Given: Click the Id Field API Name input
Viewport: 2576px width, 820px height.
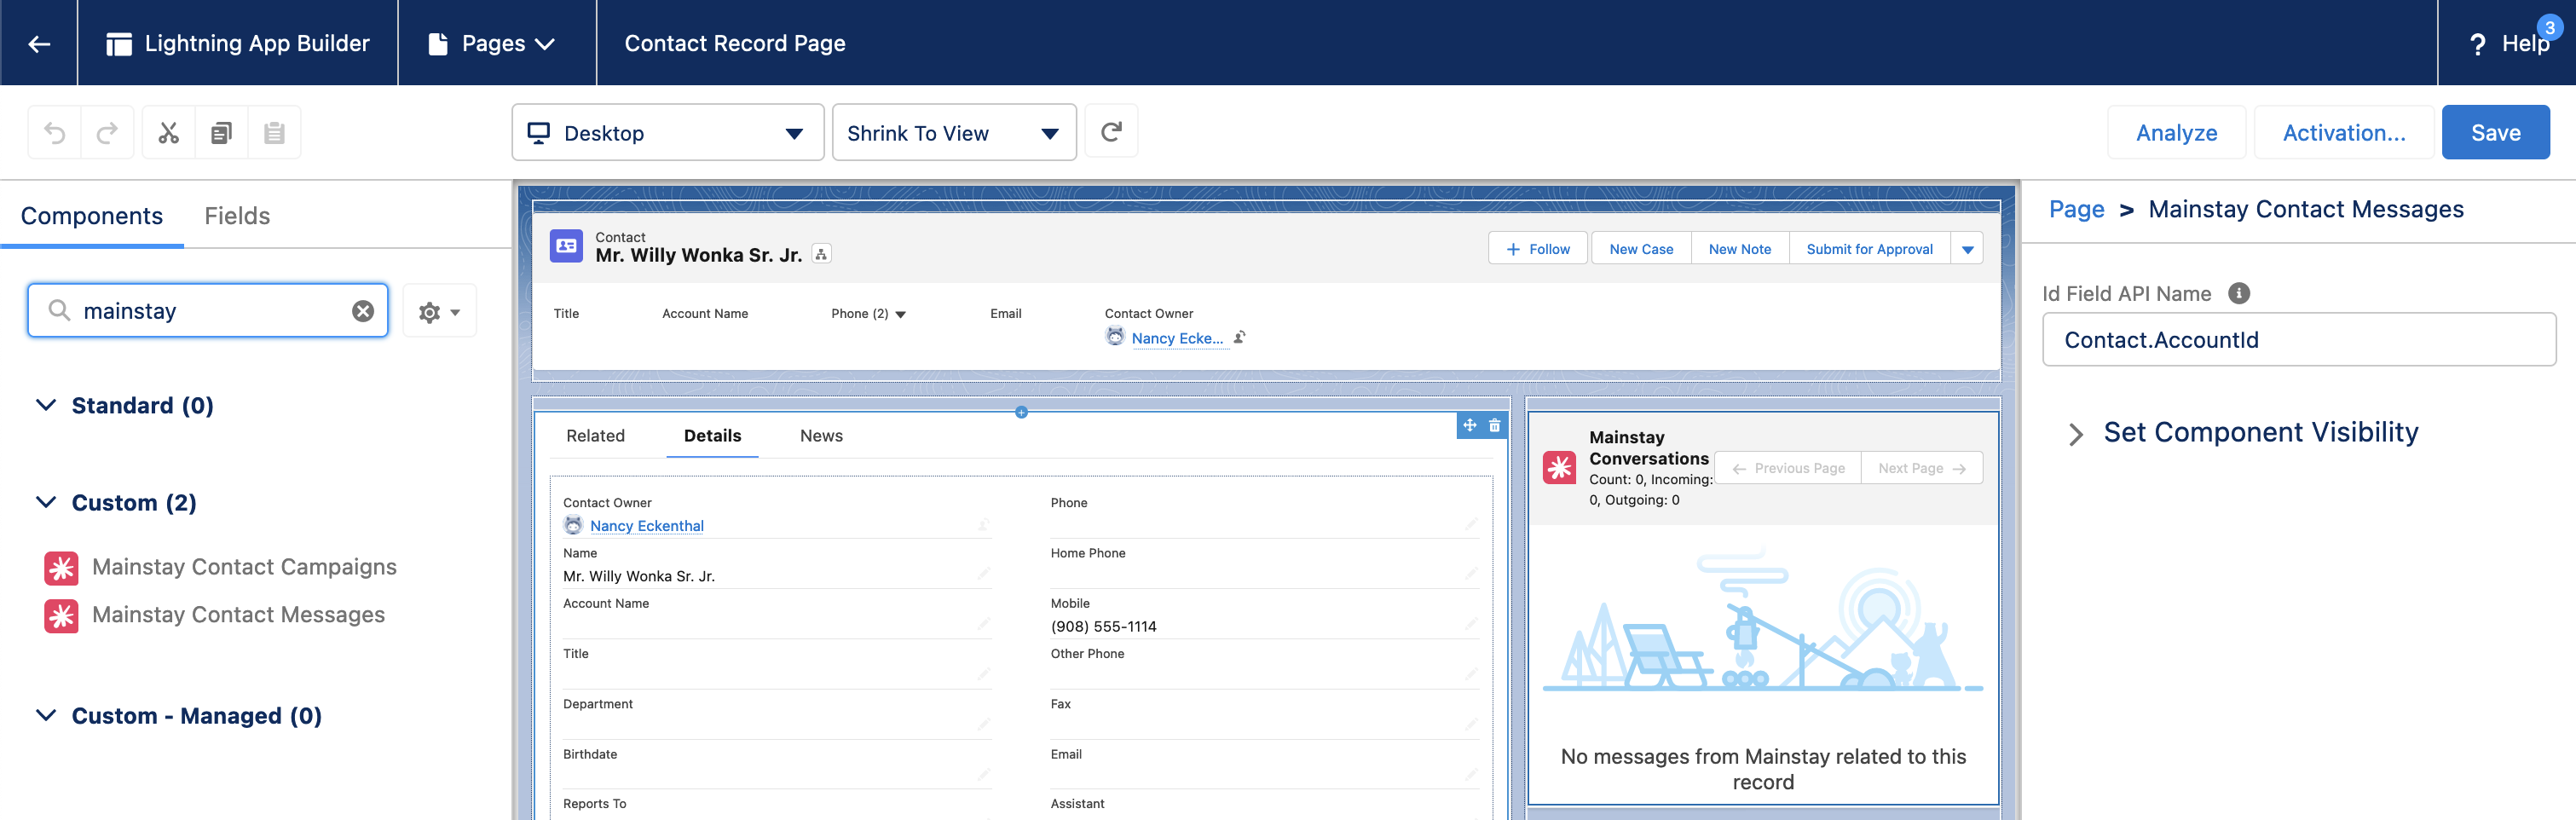Looking at the screenshot, I should click(2299, 340).
